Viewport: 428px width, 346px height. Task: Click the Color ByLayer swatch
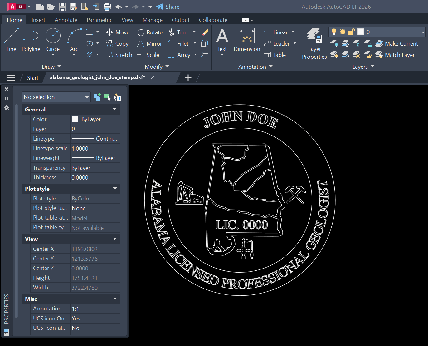[x=75, y=119]
